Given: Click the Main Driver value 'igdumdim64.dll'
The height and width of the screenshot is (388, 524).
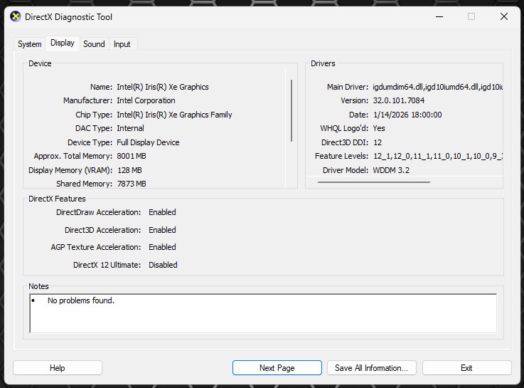Looking at the screenshot, I should coord(398,87).
